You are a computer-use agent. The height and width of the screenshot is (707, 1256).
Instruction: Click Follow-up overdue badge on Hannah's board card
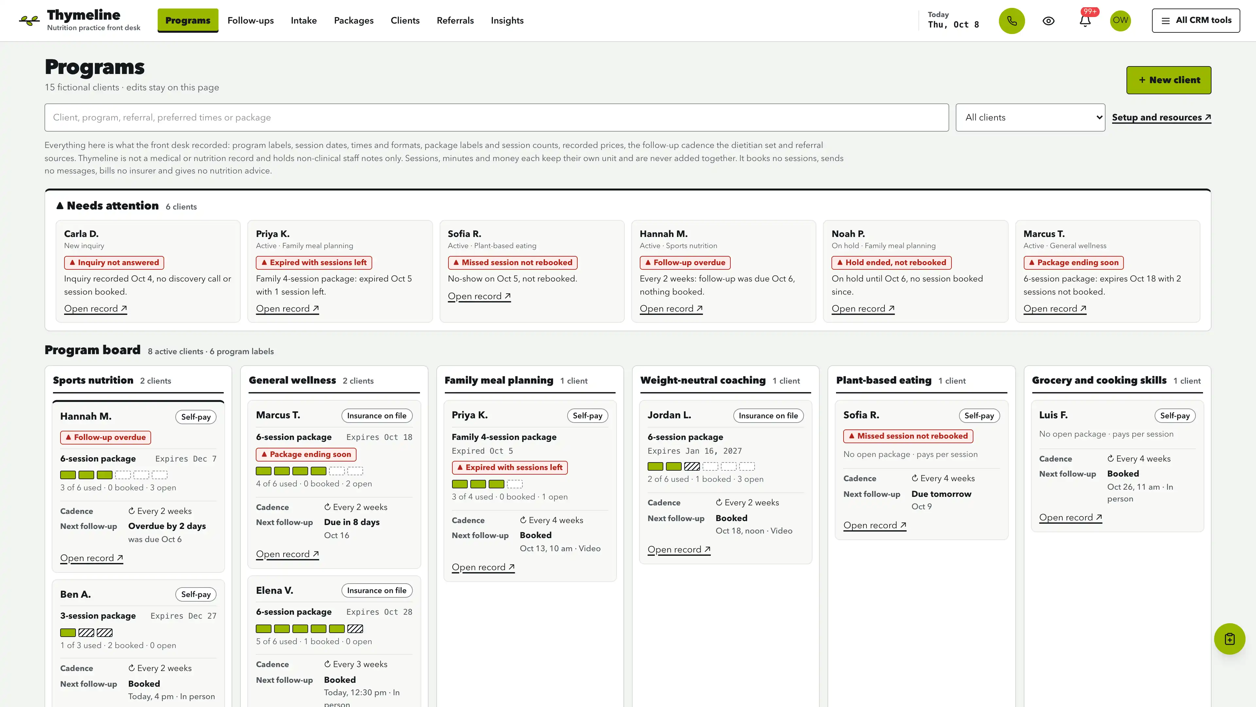tap(105, 437)
